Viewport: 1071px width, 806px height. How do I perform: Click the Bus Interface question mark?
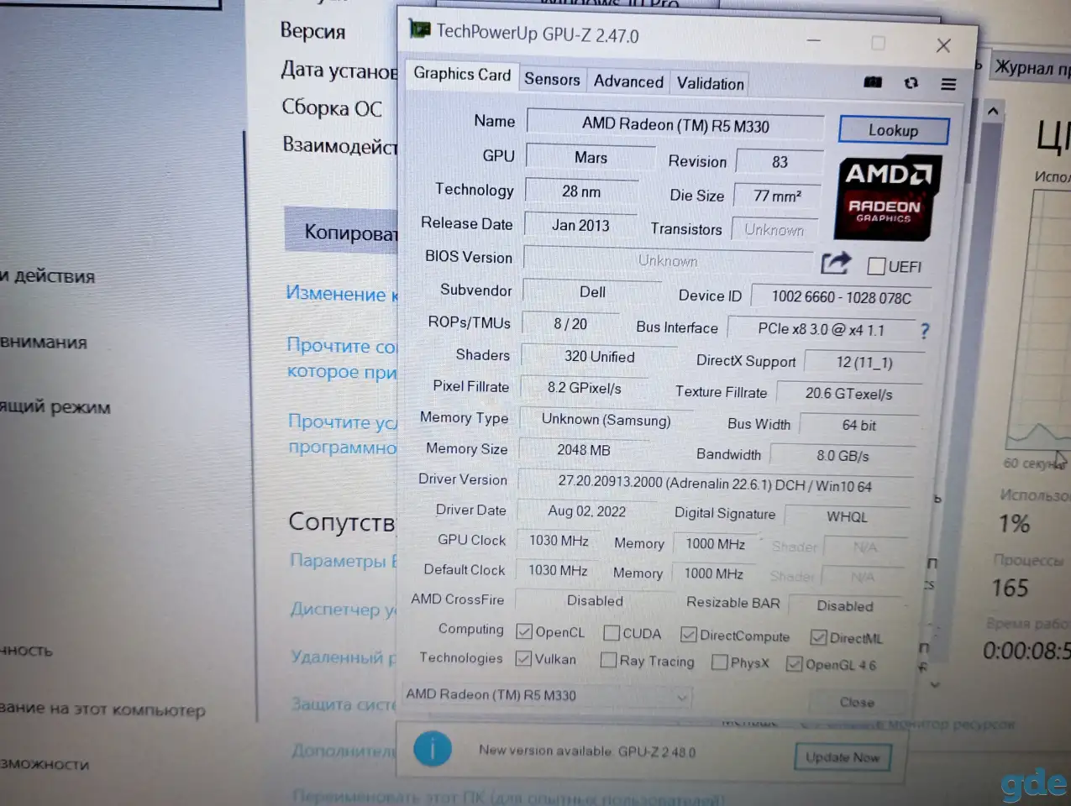point(925,331)
